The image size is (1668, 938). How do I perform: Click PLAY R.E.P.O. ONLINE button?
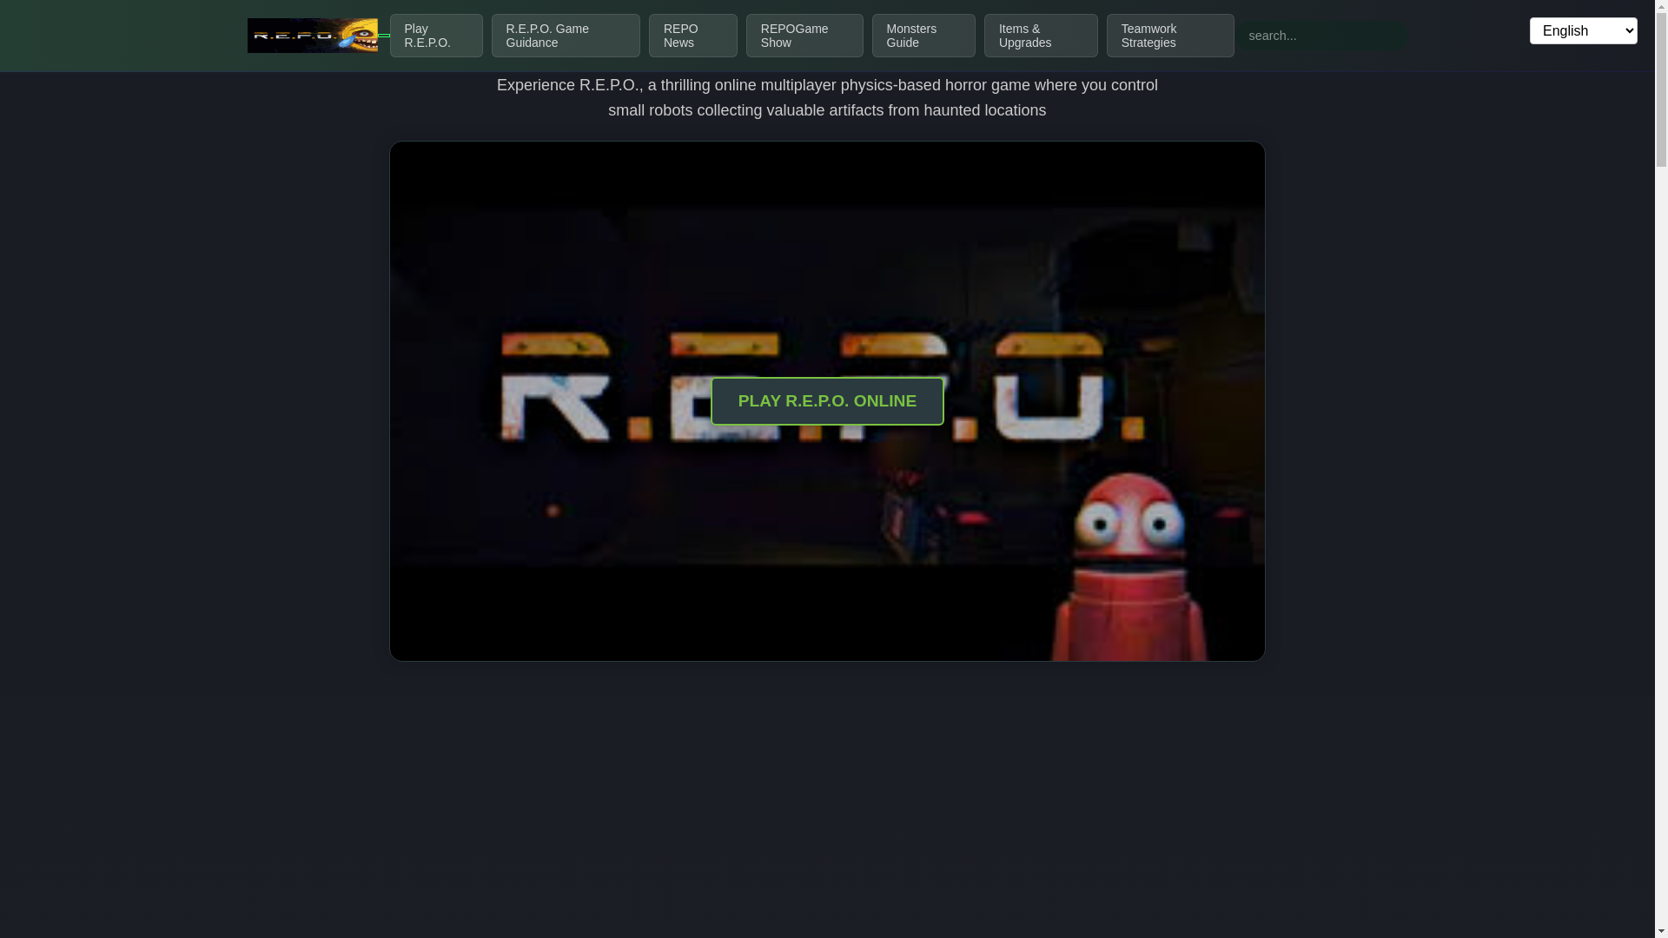pos(827,401)
